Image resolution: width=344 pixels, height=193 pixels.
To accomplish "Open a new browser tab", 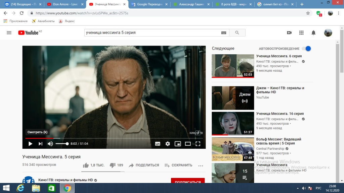I will pyautogui.click(x=302, y=4).
